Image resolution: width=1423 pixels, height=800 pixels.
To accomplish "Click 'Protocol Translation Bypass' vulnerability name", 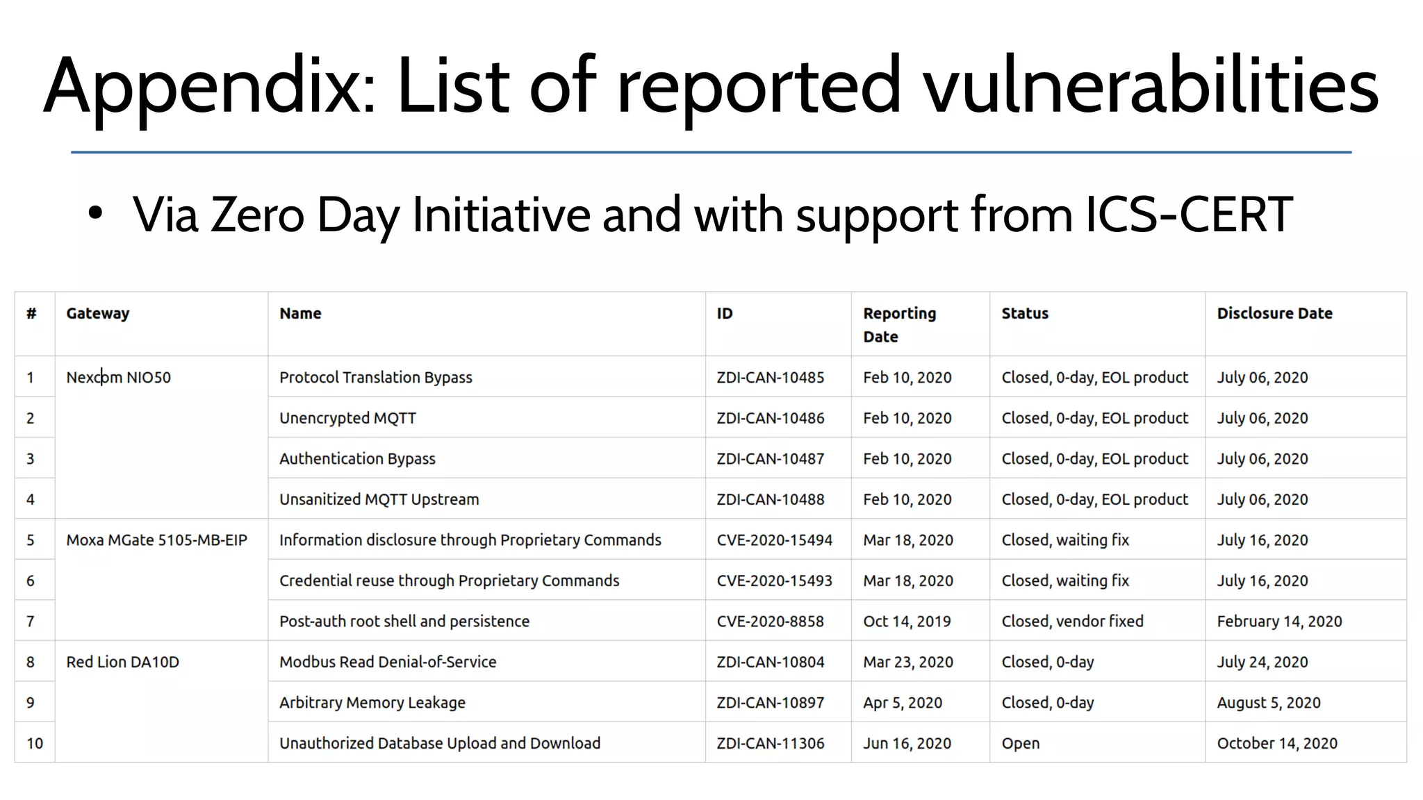I will pos(376,377).
